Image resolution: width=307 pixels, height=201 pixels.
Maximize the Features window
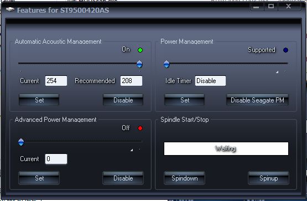point(271,7)
